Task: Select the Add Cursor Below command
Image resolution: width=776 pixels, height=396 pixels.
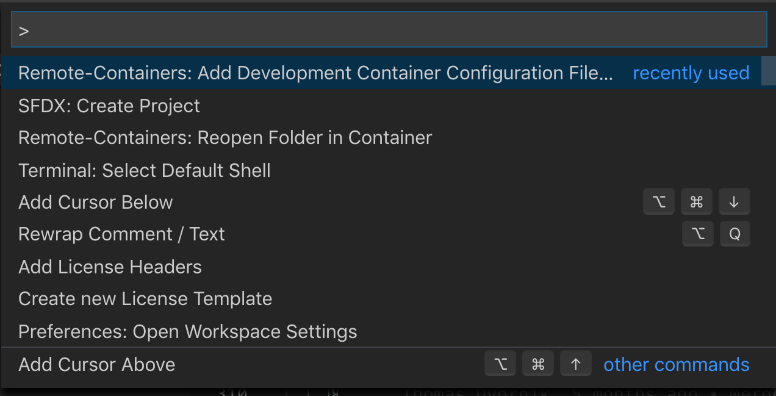Action: pyautogui.click(x=96, y=203)
